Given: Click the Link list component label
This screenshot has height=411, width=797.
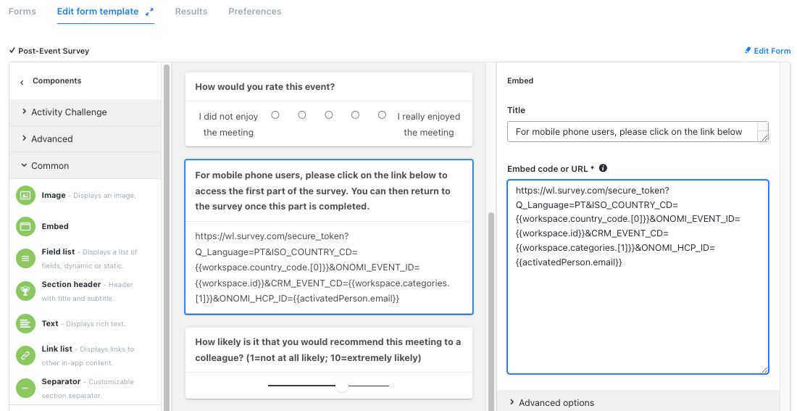Looking at the screenshot, I should pos(57,349).
